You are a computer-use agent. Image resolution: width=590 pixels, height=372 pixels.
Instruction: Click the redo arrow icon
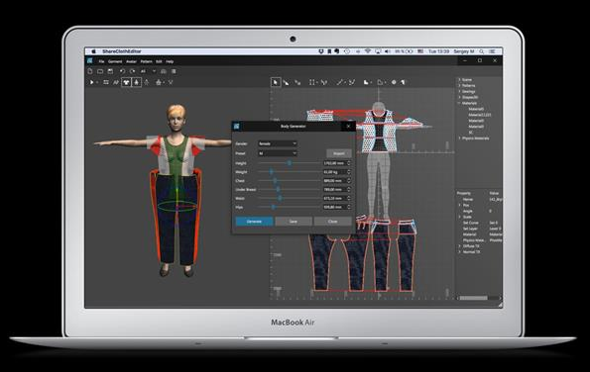tap(133, 71)
